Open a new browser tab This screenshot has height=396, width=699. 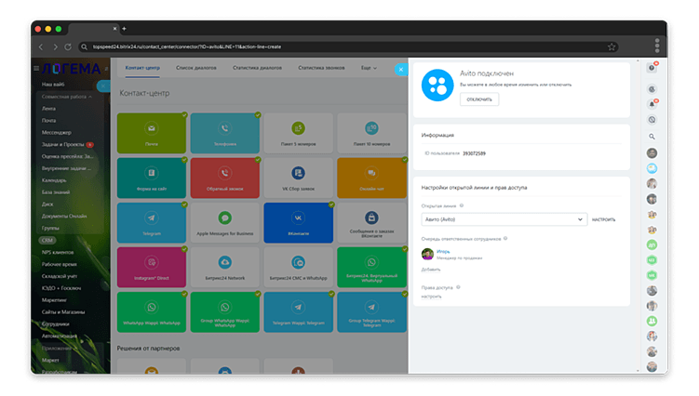coord(125,29)
